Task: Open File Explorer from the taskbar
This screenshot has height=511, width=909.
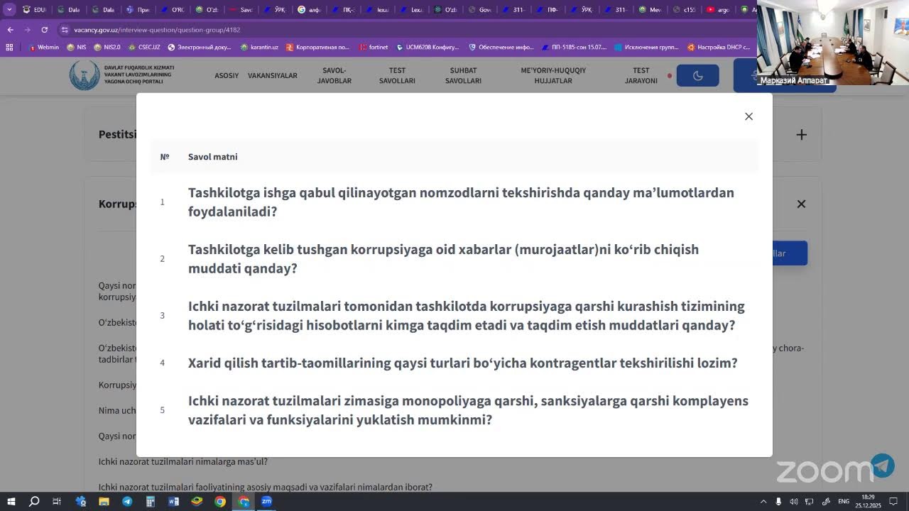Action: [x=104, y=501]
